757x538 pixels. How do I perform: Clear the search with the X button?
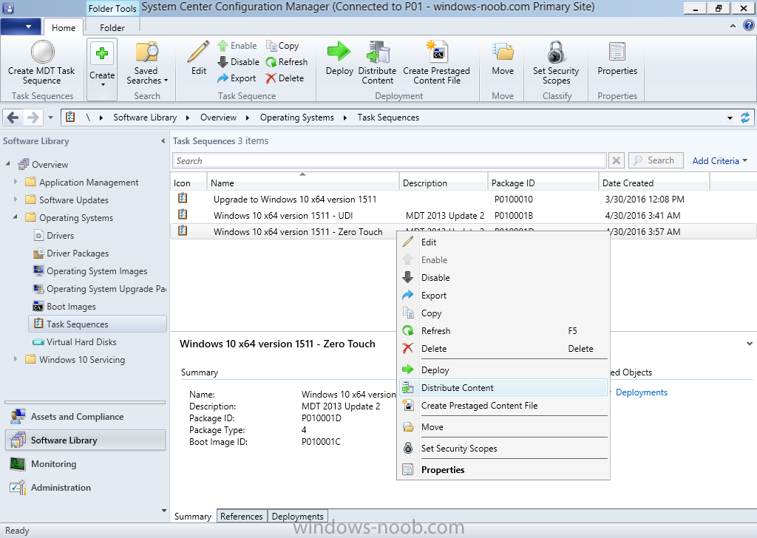pos(617,160)
